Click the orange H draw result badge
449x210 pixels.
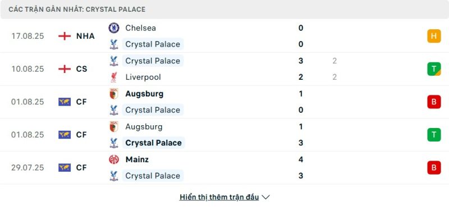pos(434,36)
